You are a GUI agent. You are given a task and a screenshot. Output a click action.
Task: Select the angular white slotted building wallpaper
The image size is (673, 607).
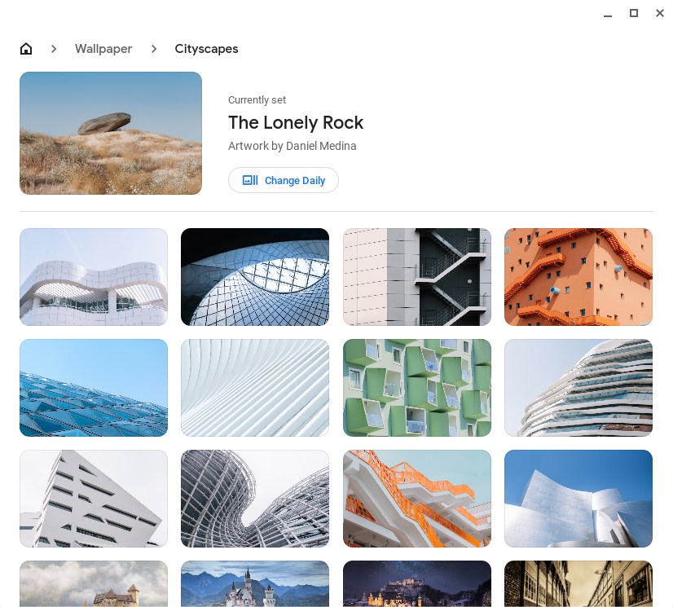(x=94, y=499)
